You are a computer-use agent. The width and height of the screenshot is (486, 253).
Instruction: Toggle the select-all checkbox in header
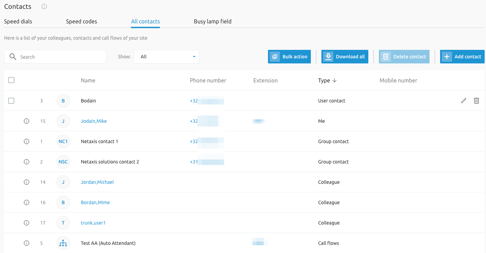(x=11, y=80)
